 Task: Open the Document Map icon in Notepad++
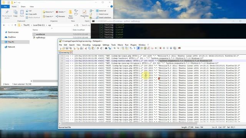point(145,48)
